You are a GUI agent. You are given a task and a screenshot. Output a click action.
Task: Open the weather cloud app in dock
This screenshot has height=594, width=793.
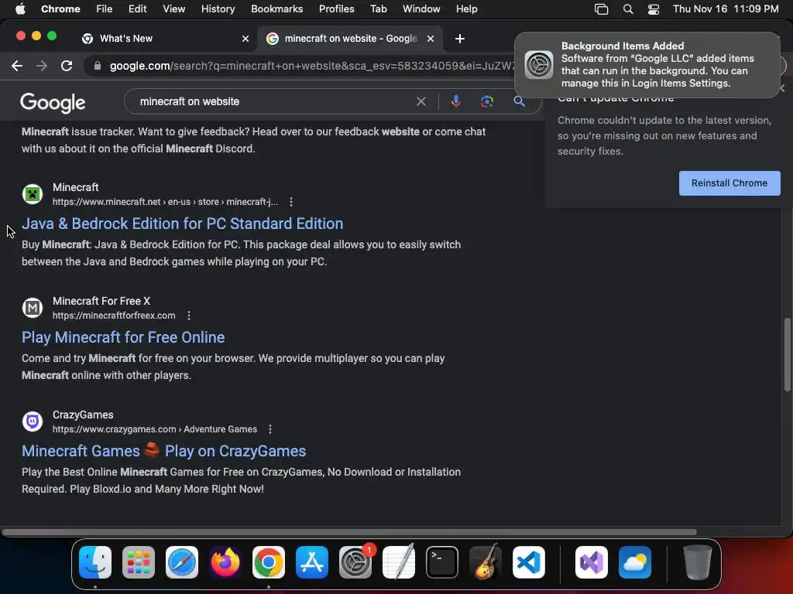pyautogui.click(x=635, y=562)
